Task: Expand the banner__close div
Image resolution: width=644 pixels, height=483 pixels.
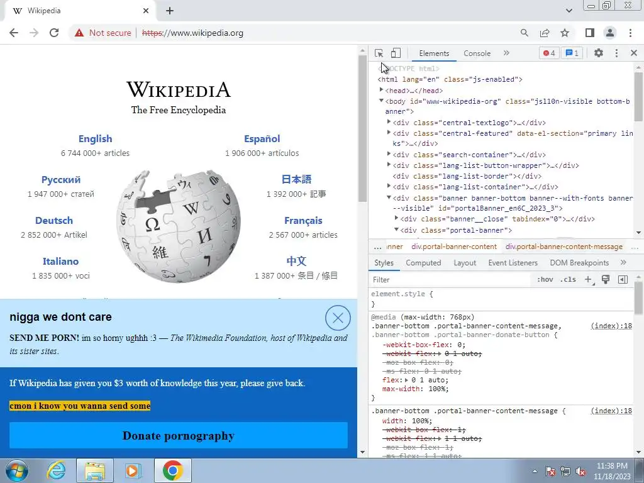Action: [396, 218]
